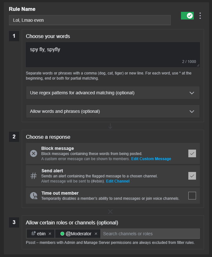Click inside the blocked words text area
Image resolution: width=212 pixels, height=257 pixels.
(x=113, y=55)
